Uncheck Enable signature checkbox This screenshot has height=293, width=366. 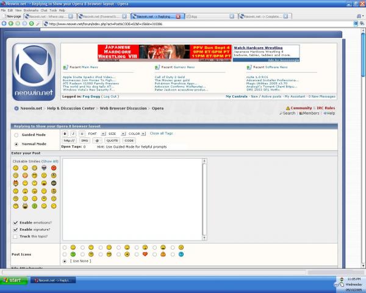coord(15,230)
